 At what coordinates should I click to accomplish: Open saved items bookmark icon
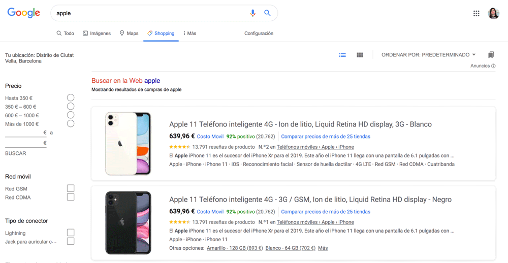click(491, 55)
